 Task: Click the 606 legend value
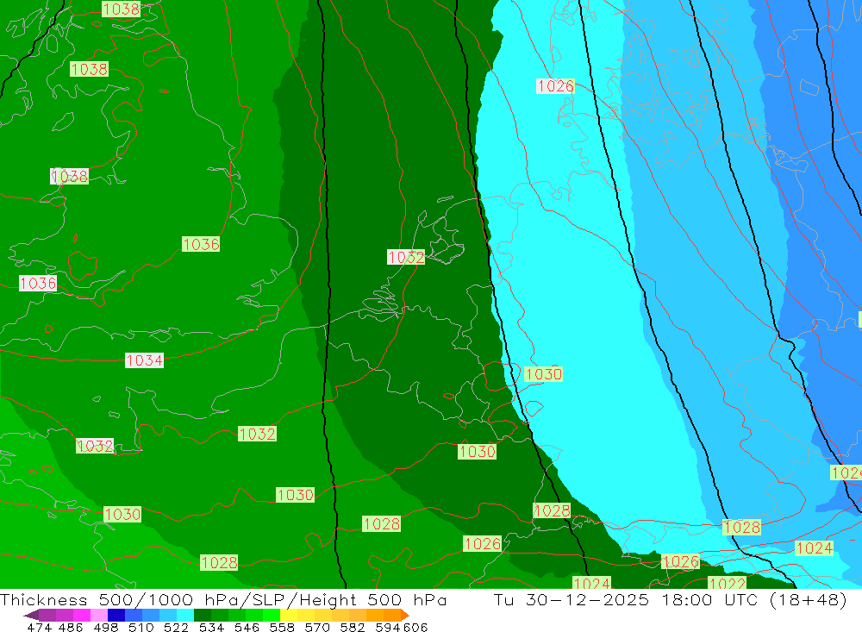click(x=415, y=627)
